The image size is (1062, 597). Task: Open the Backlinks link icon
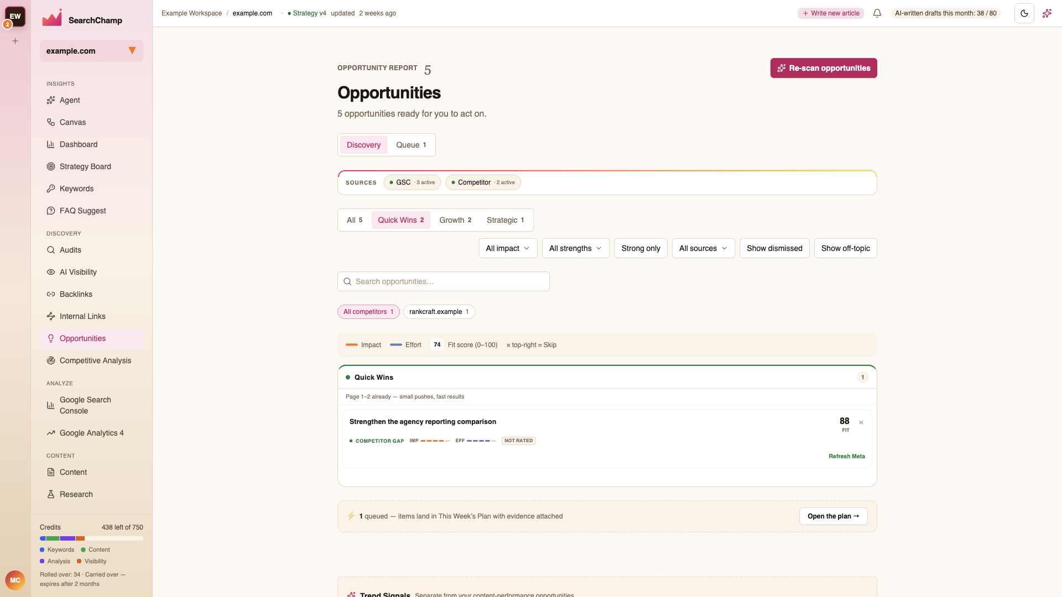[x=51, y=294]
